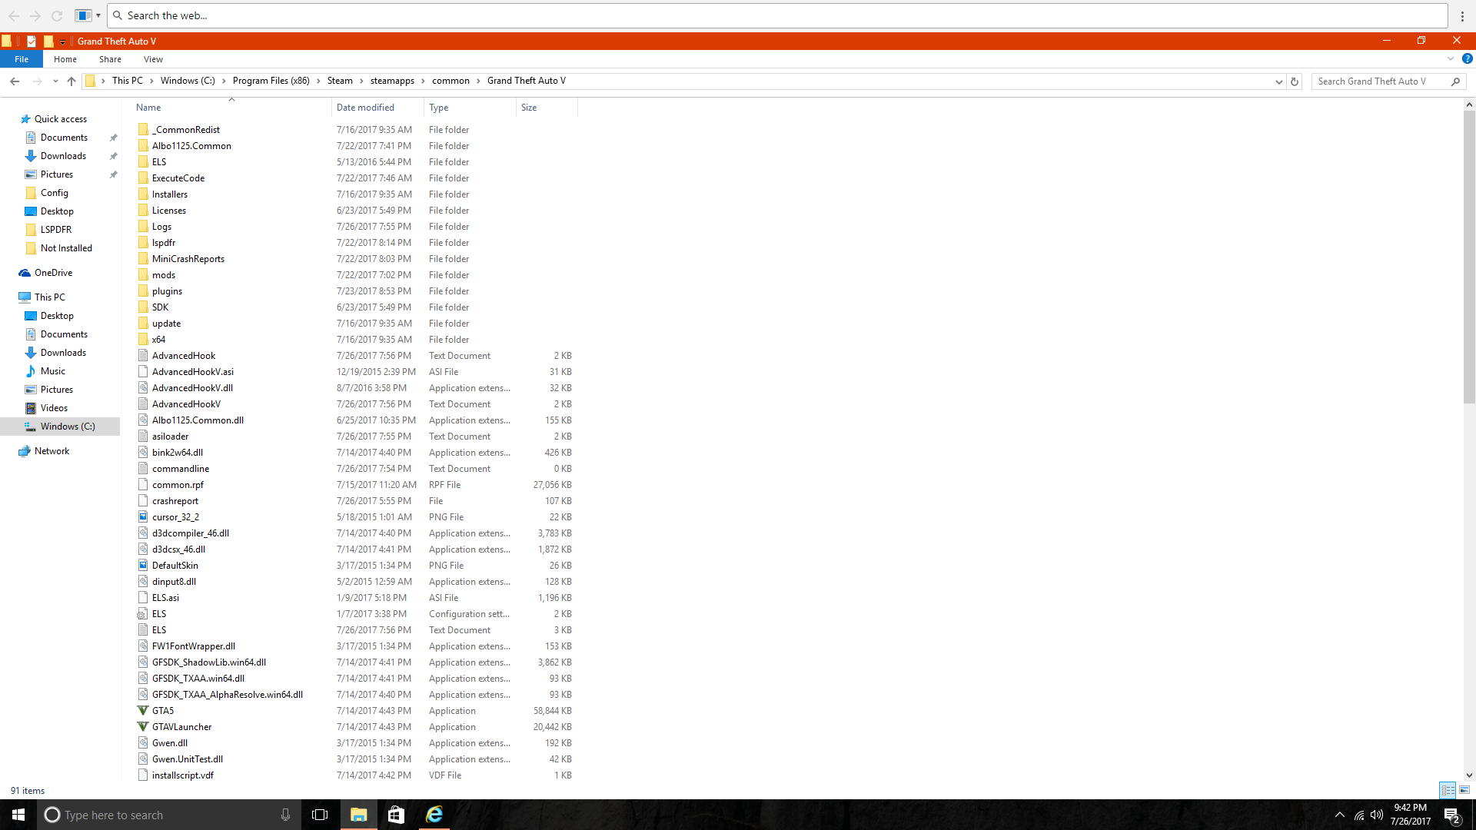The width and height of the screenshot is (1476, 830).
Task: Switch to Large icons view layout
Action: pyautogui.click(x=1464, y=790)
